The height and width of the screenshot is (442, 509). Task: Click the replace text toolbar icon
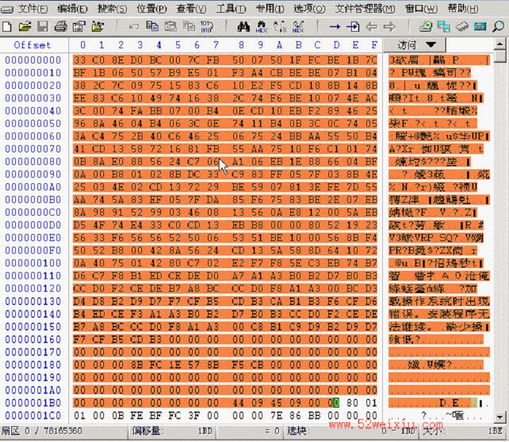(x=280, y=27)
